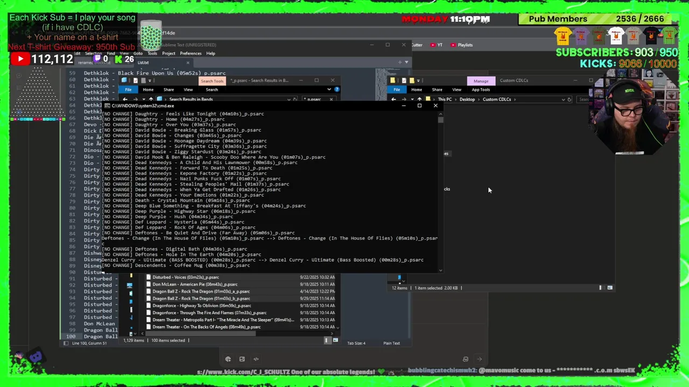Click the cmd.exe title bar icon
This screenshot has width=689, height=387.
(107, 106)
